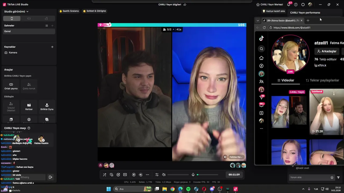The width and height of the screenshot is (344, 193).
Task: Open TikTok Explore compass icon
Action: coord(261,66)
